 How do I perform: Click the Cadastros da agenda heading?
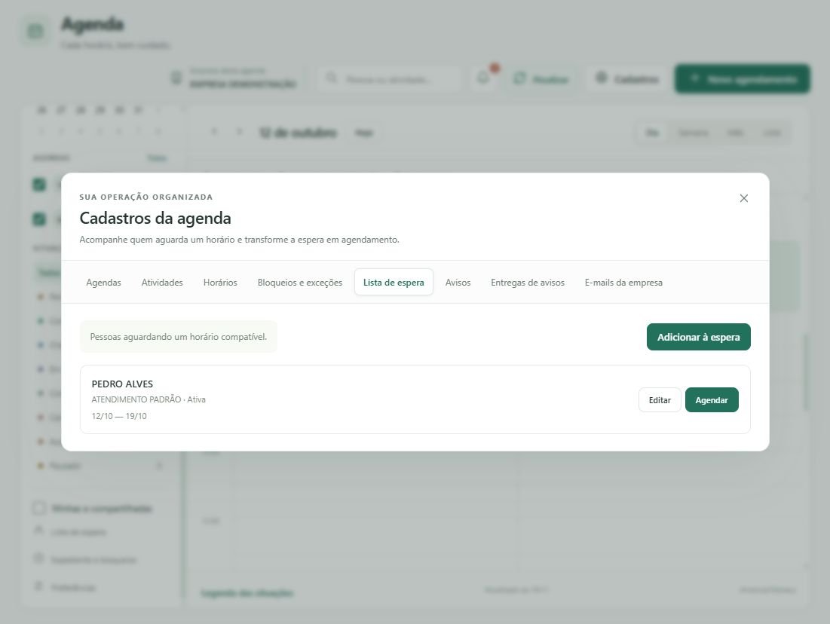[x=155, y=218]
